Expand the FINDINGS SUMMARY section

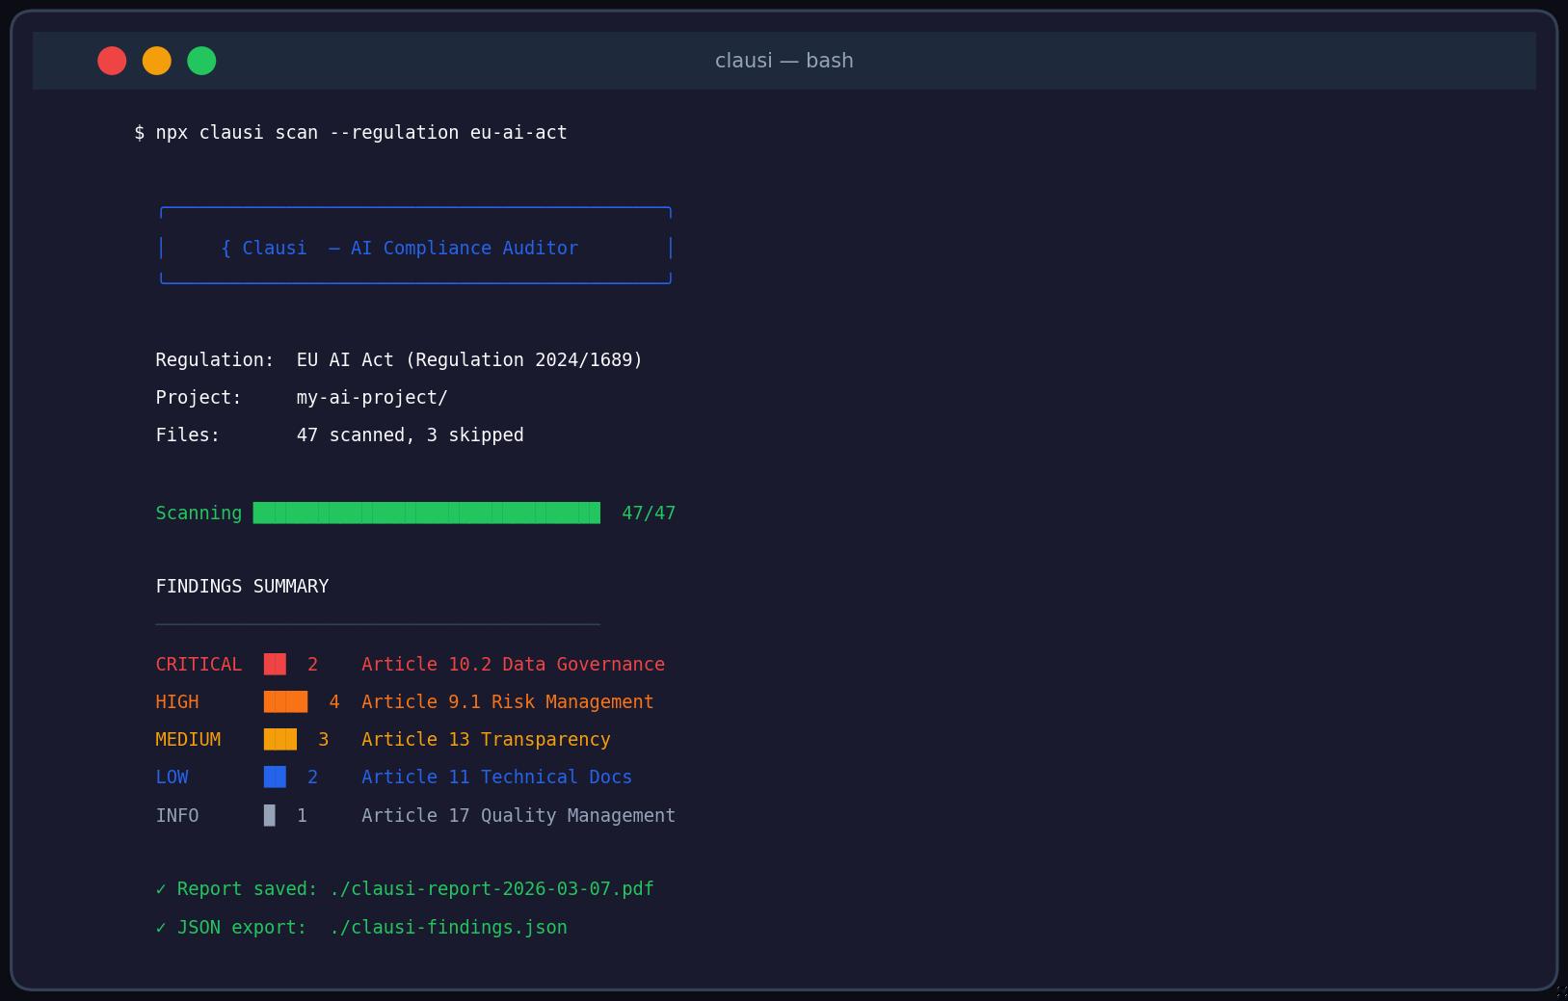(x=242, y=586)
